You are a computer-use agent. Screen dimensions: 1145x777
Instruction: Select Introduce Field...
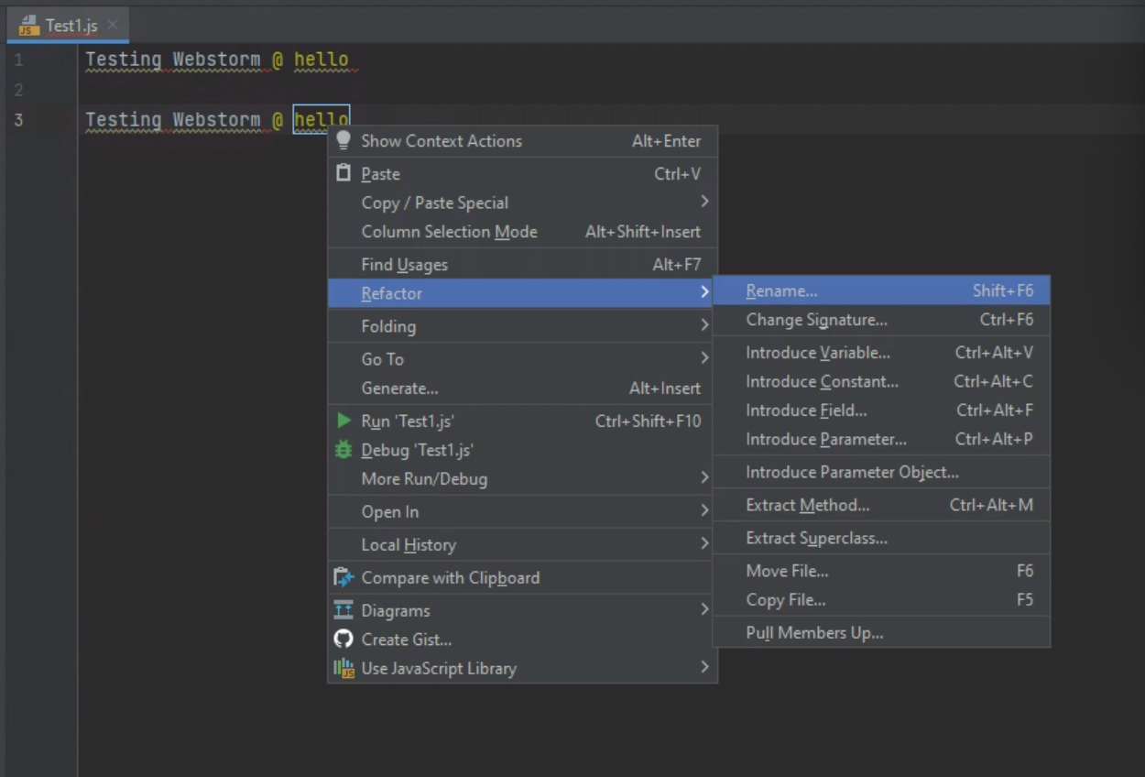click(x=881, y=410)
